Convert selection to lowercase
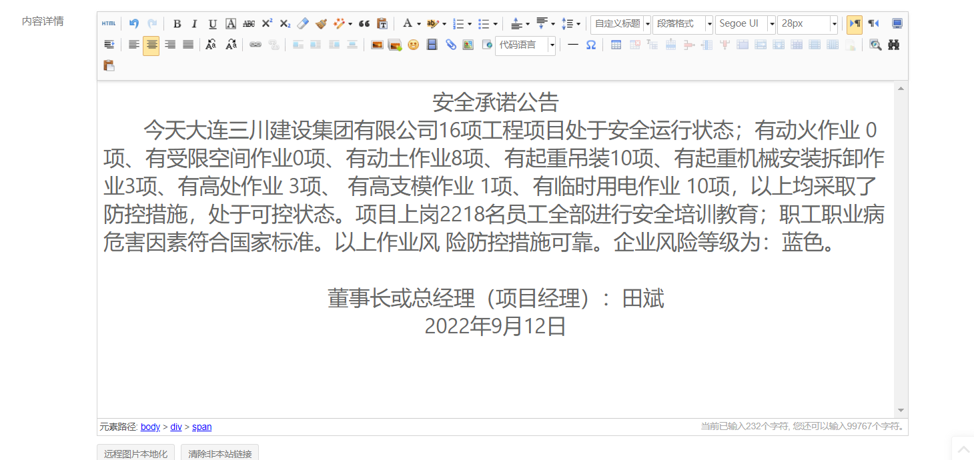The image size is (974, 460). click(231, 45)
